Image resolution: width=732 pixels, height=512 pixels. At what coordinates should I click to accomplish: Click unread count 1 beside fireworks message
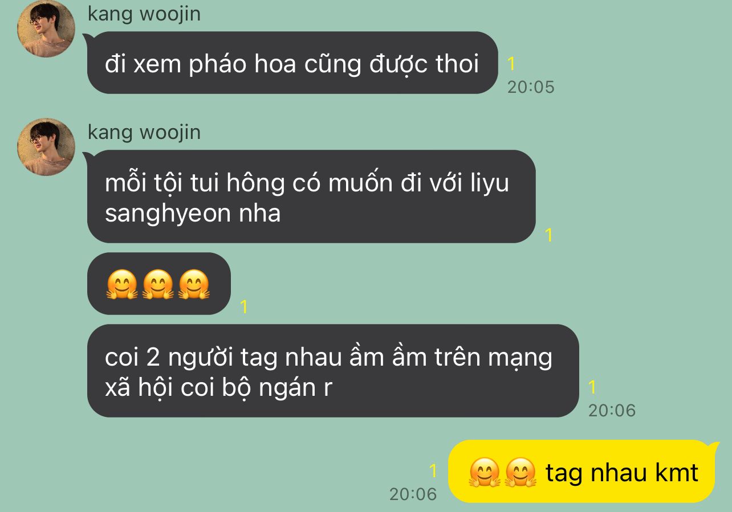511,64
